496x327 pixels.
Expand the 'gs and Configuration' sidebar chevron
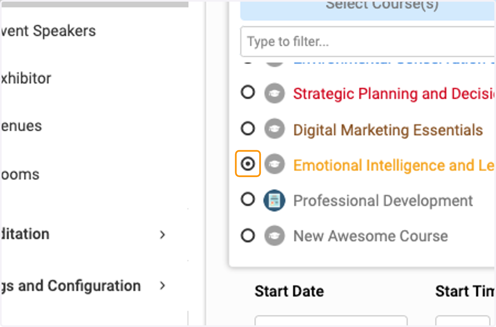coord(162,286)
